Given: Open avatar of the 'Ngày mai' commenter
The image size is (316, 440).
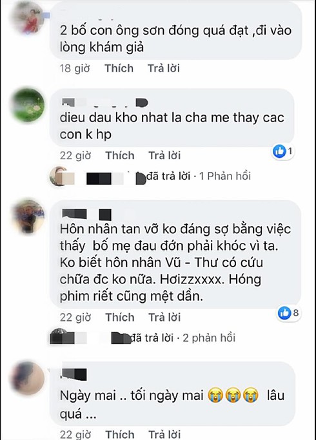Looking at the screenshot, I should pos(27,378).
